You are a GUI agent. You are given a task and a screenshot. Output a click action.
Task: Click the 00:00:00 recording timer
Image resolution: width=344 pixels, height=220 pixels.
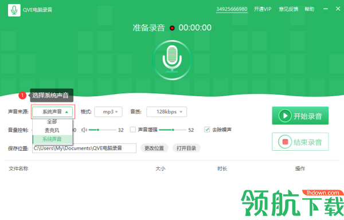[195, 27]
